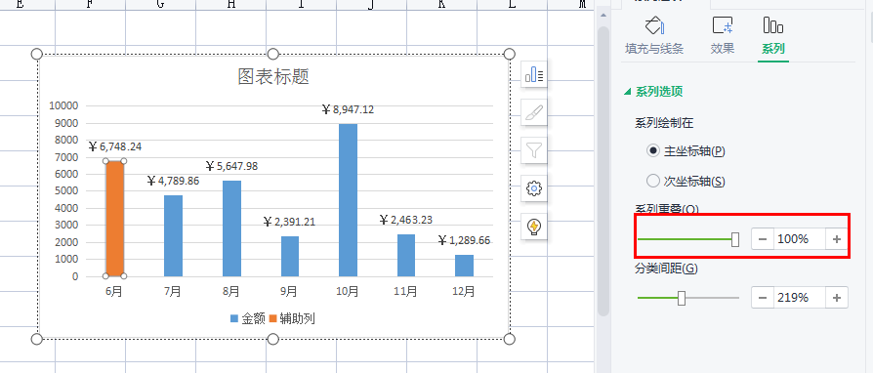Collapse the 系列选项 section
873x373 pixels.
653,92
